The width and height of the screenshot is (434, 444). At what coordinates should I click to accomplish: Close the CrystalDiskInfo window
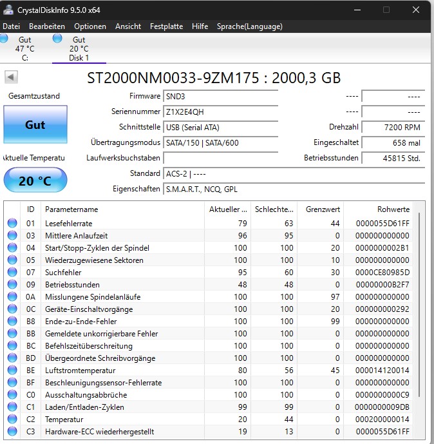coord(415,10)
